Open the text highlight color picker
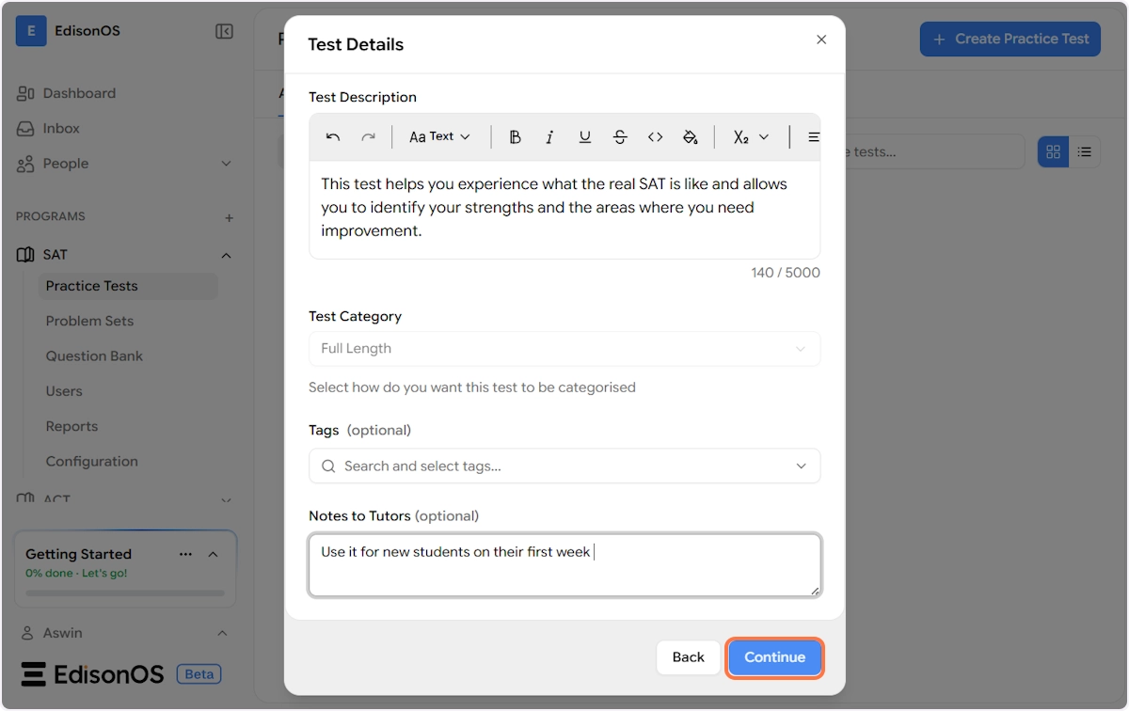1129x711 pixels. point(690,137)
